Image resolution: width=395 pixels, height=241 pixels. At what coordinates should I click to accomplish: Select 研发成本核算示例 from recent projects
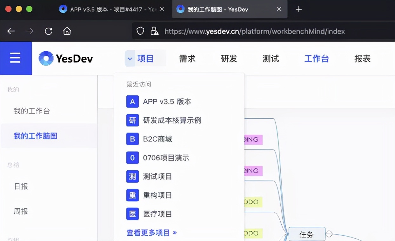tap(172, 120)
